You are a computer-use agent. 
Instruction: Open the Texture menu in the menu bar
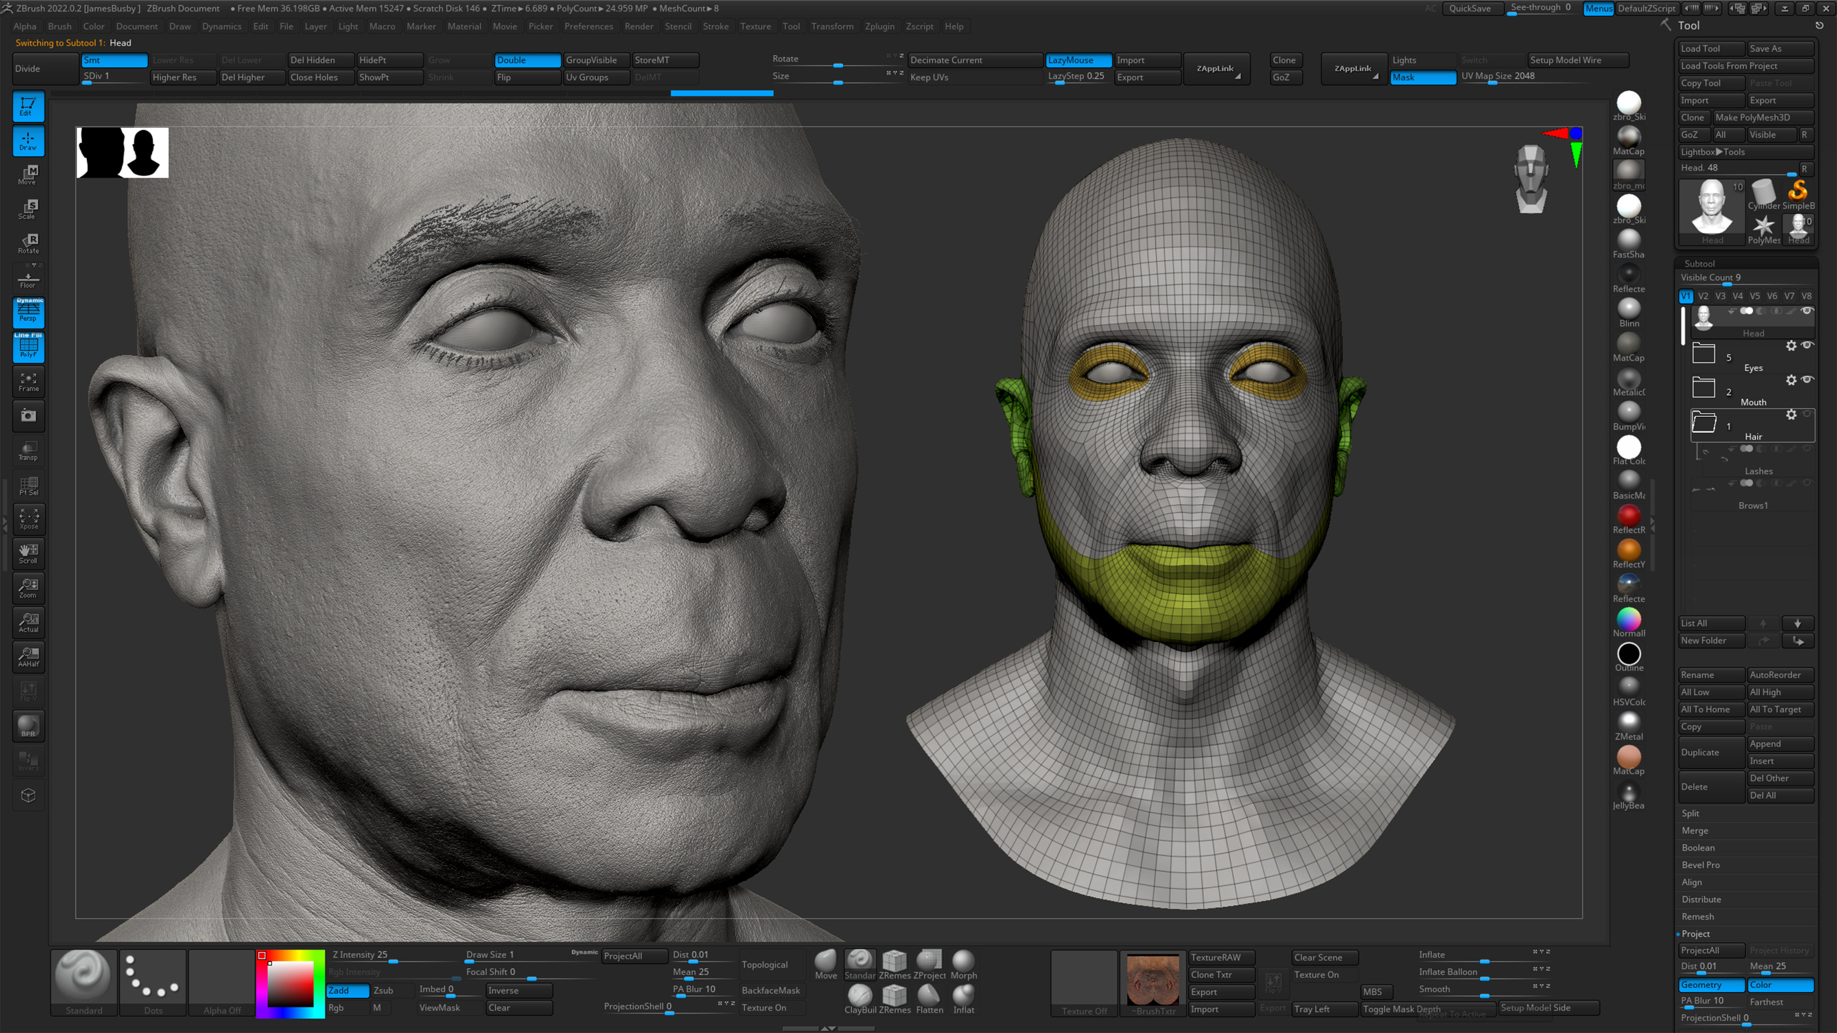756,26
